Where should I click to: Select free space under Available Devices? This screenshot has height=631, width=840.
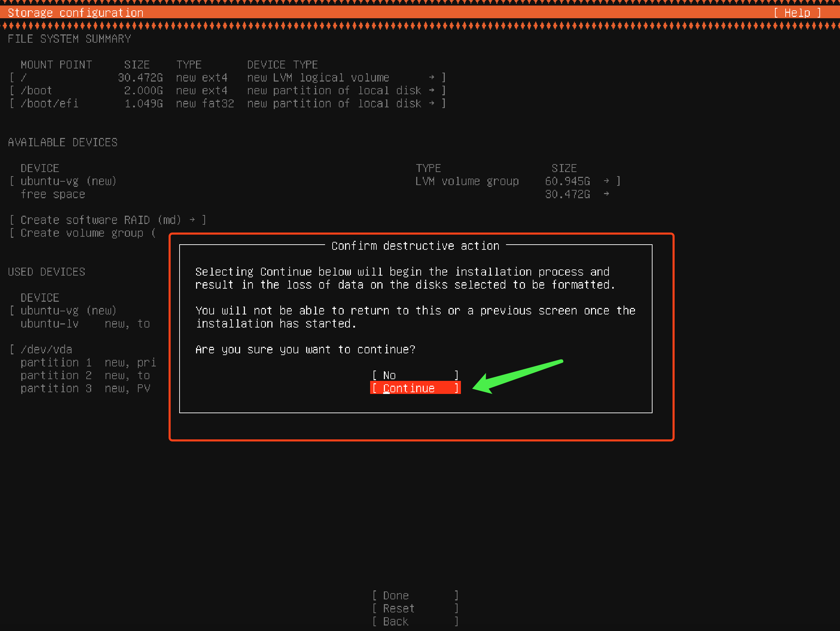53,194
